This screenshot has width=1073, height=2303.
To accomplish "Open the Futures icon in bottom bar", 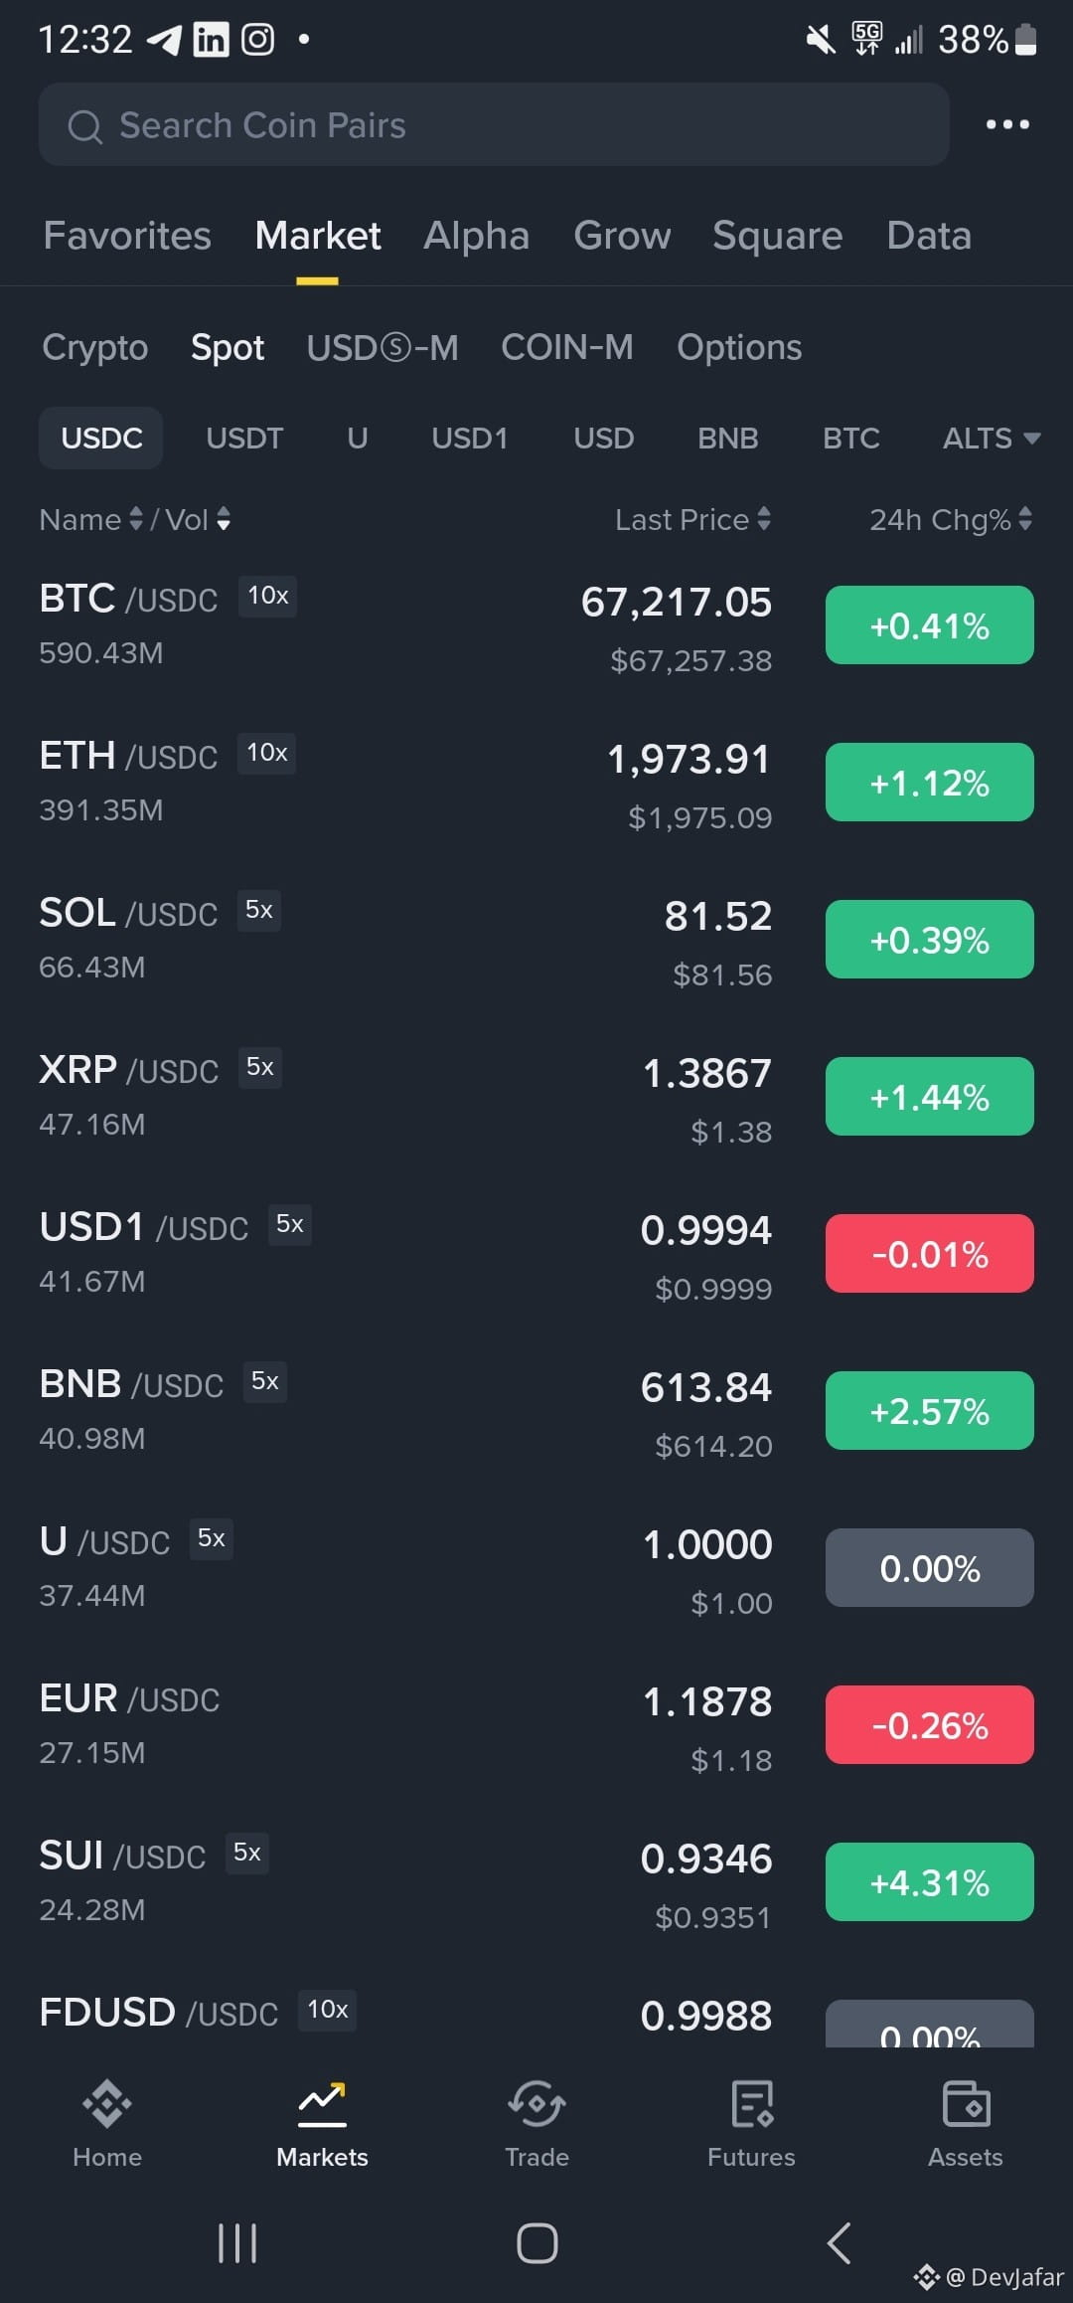I will [x=751, y=2103].
